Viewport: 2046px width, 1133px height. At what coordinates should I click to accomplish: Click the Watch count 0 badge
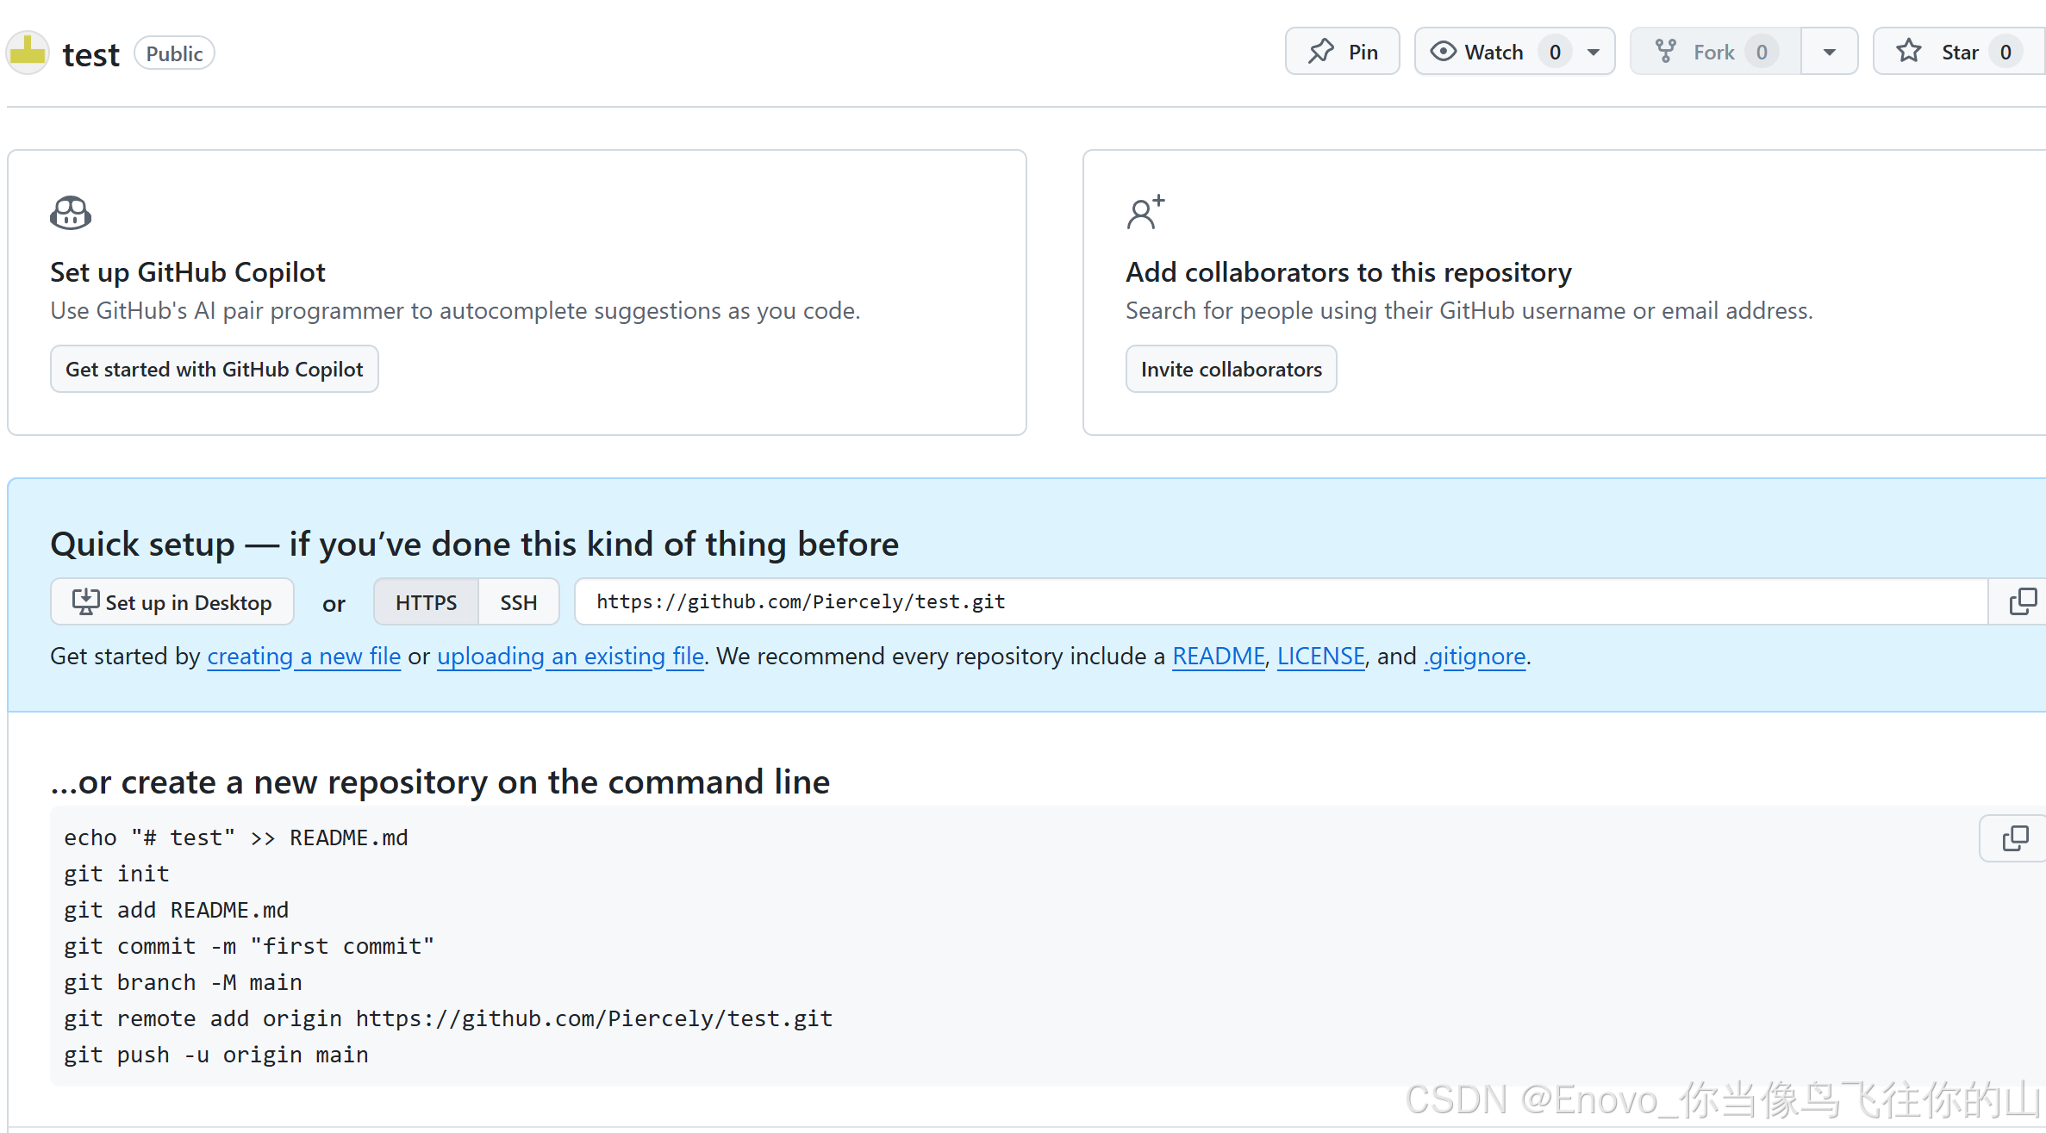pos(1555,53)
